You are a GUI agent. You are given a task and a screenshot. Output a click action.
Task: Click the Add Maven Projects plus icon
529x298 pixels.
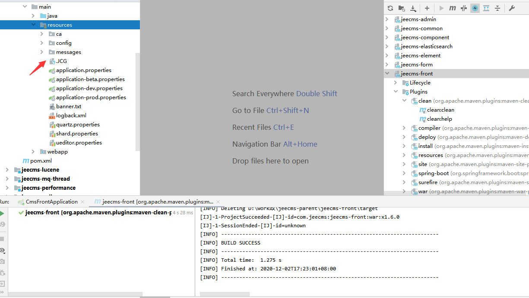[x=427, y=8]
